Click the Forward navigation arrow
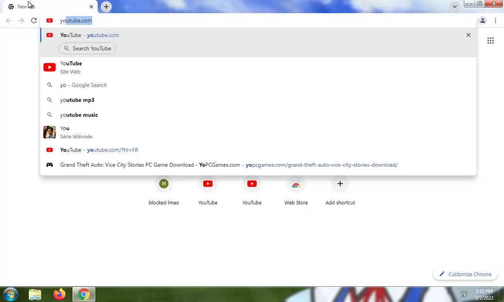 (x=21, y=20)
